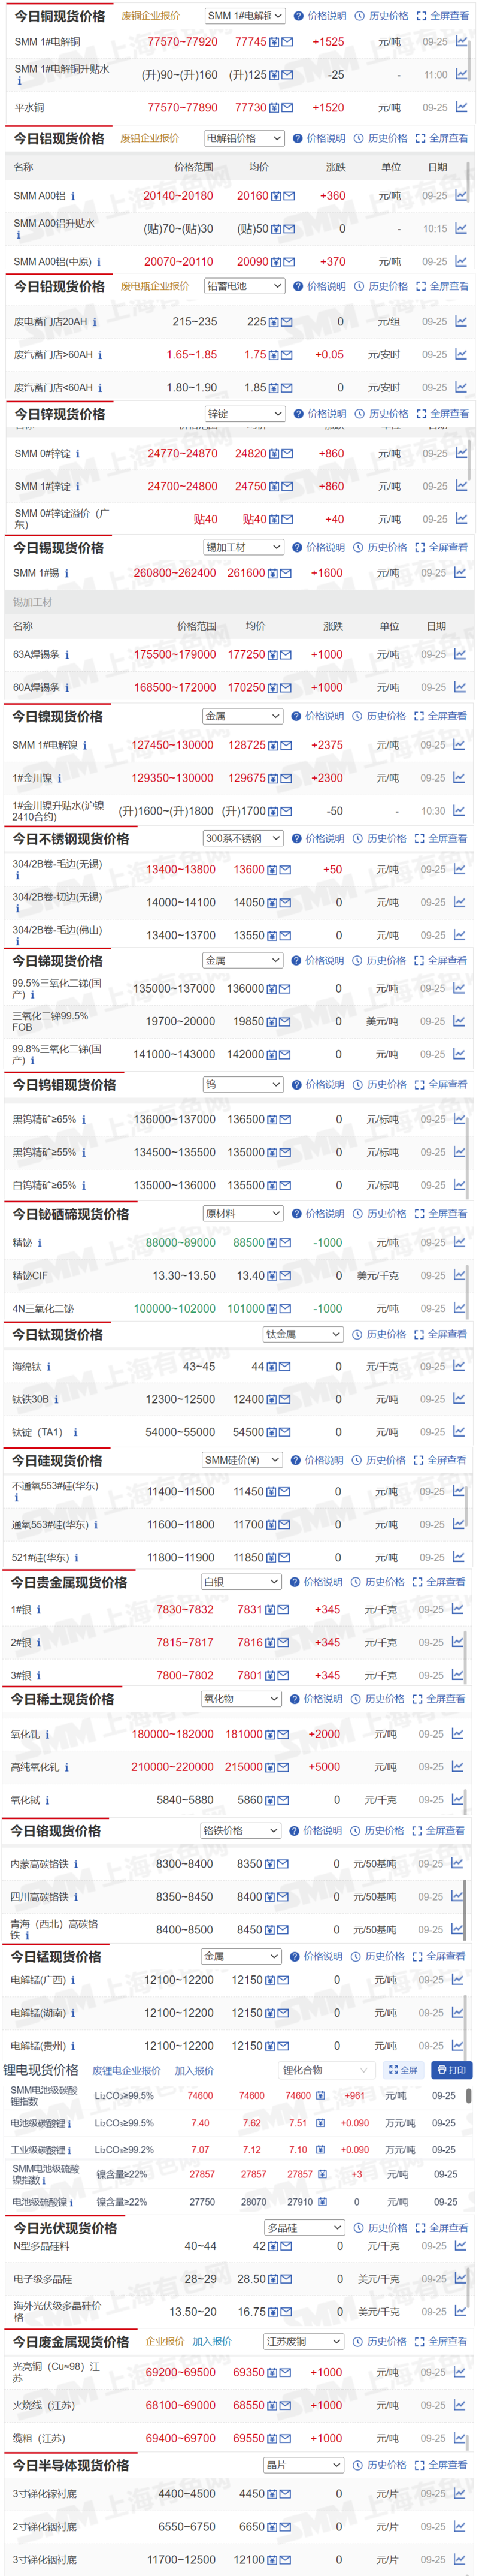Click envelope icon in 火烧线(江苏) row

pyautogui.click(x=284, y=2405)
